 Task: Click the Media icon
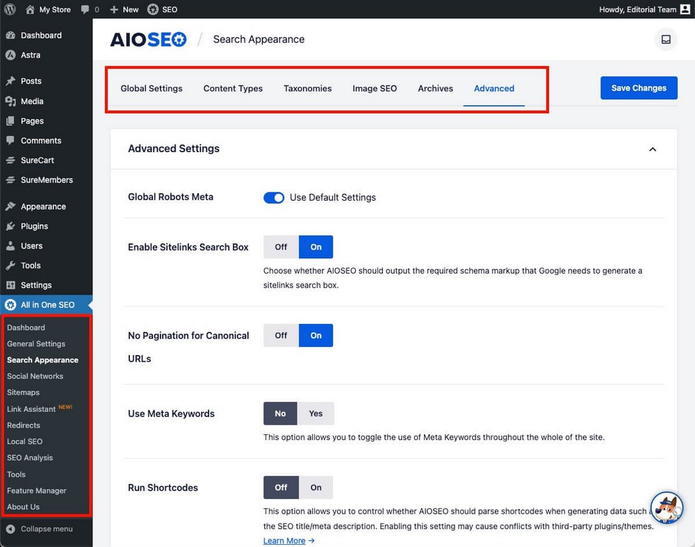point(10,101)
